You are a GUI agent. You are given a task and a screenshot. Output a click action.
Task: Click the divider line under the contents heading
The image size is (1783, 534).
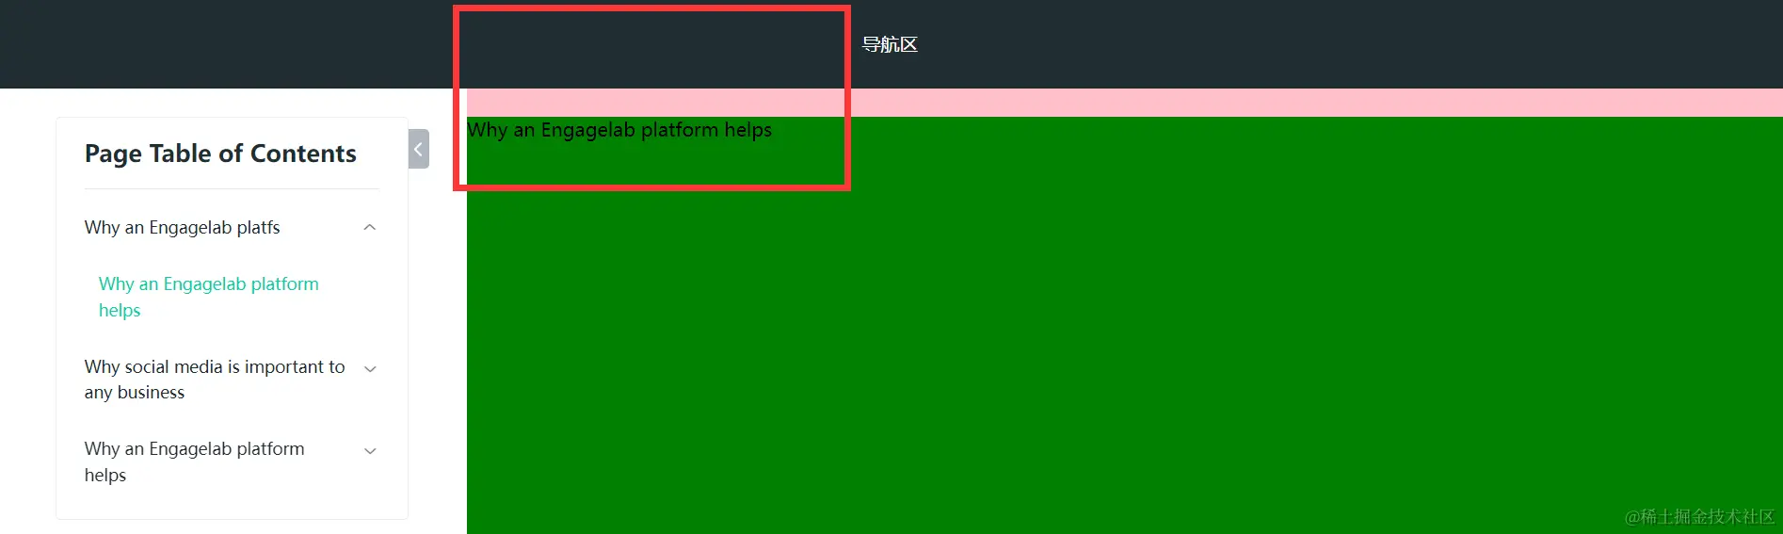[232, 188]
